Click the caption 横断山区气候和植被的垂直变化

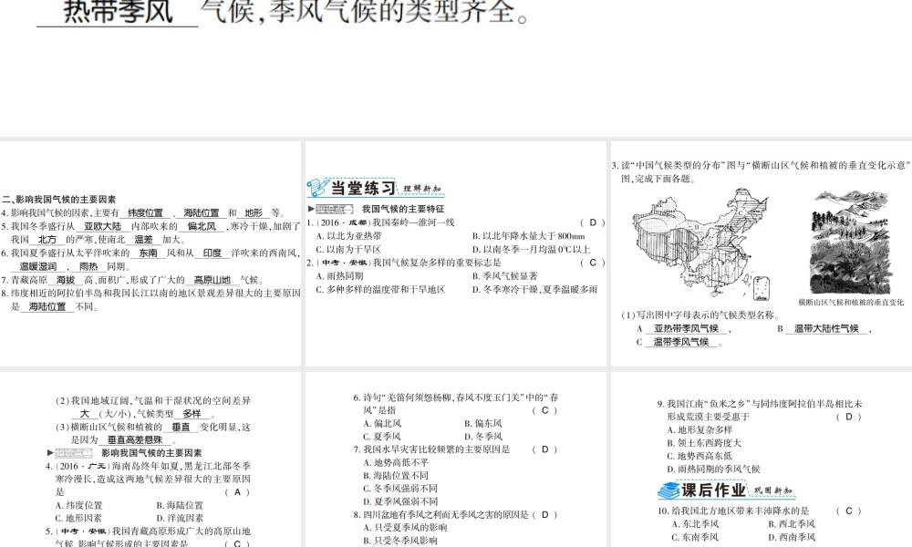tap(851, 303)
